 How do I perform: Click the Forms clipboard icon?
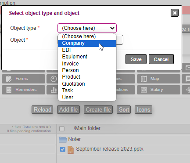click(x=9, y=79)
